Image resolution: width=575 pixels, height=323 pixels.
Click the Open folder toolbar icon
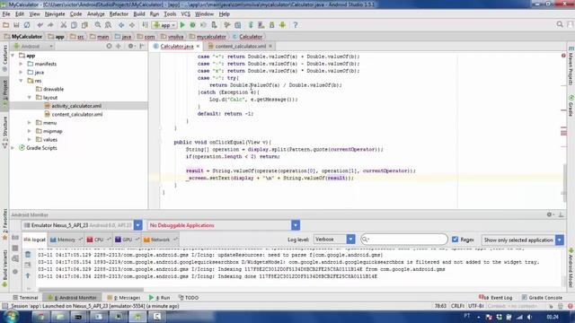click(x=5, y=25)
